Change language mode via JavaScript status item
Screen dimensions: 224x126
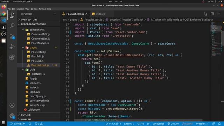pos(158,124)
